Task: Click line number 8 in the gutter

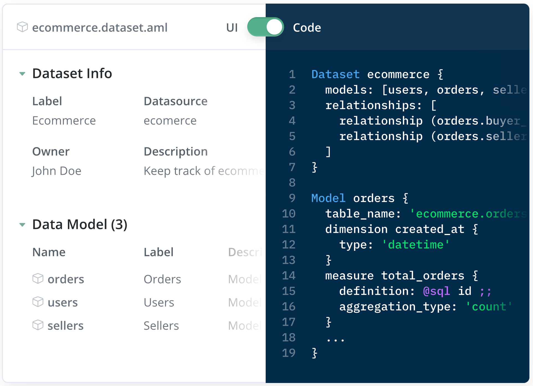Action: (292, 183)
